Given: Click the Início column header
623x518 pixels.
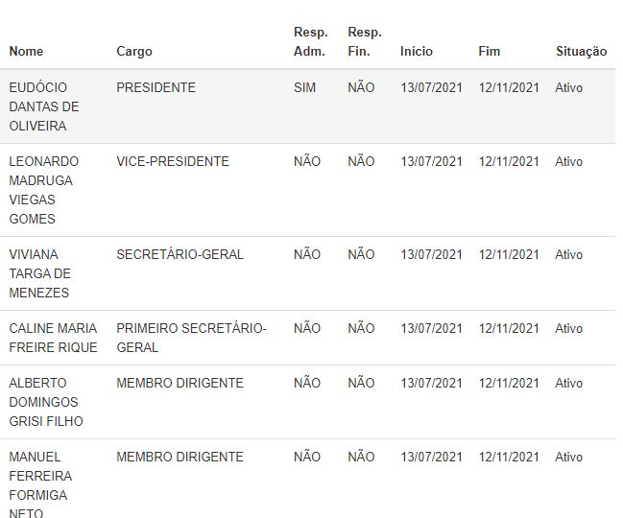Looking at the screenshot, I should 417,51.
